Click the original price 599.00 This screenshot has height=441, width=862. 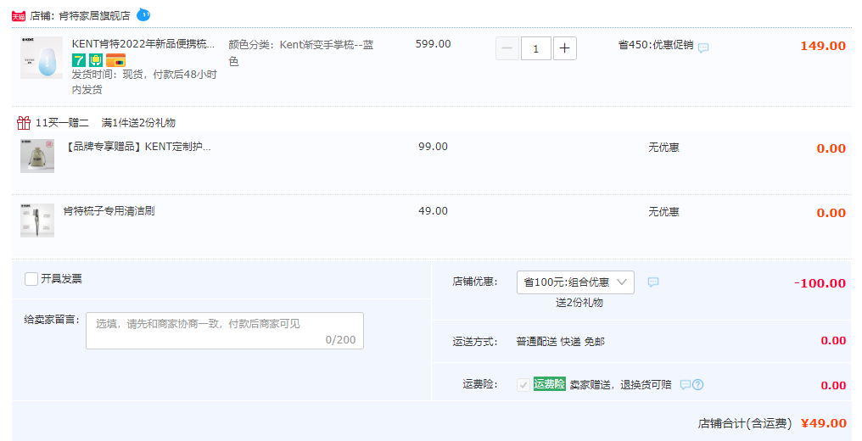pos(434,44)
